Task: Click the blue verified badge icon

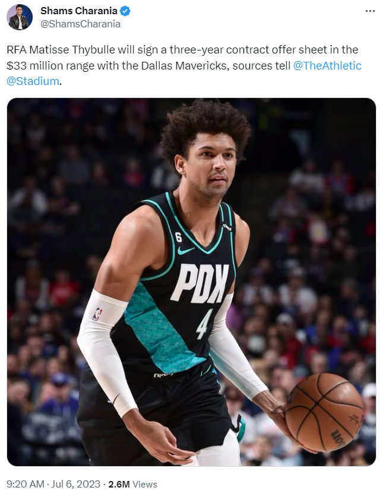Action: (x=125, y=11)
